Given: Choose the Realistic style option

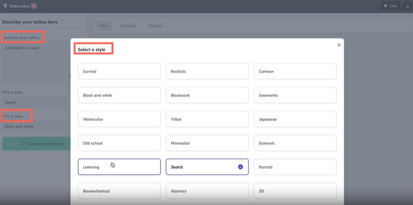Looking at the screenshot, I should (x=207, y=71).
